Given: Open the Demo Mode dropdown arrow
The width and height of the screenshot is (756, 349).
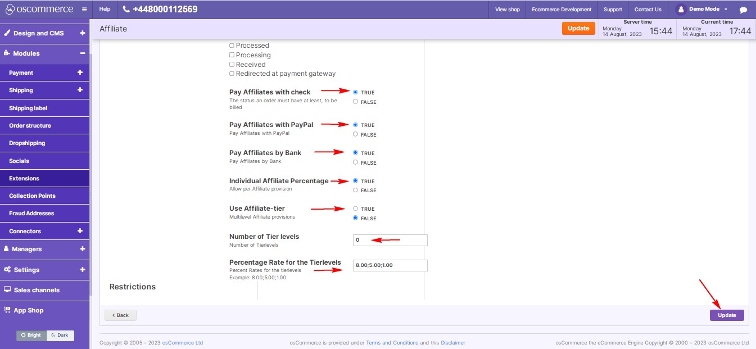Looking at the screenshot, I should click(x=726, y=10).
